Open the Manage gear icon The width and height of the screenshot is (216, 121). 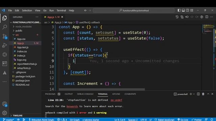click(4, 113)
